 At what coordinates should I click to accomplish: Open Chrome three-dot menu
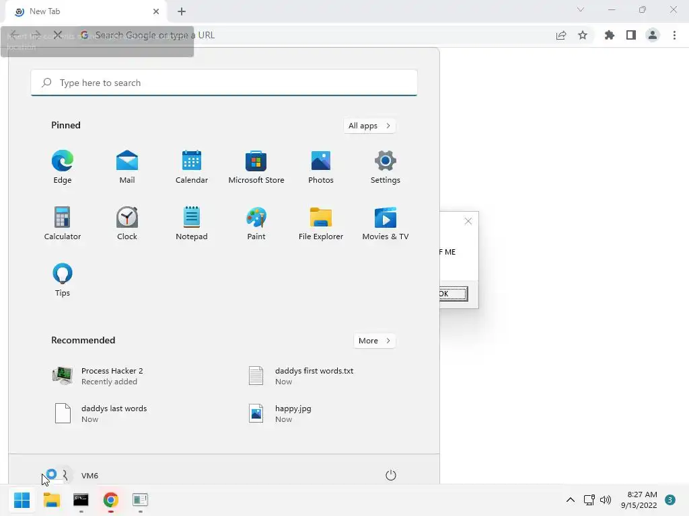674,35
